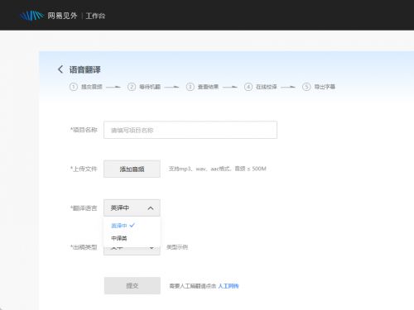Click the 出稿类型 field label

click(x=84, y=247)
